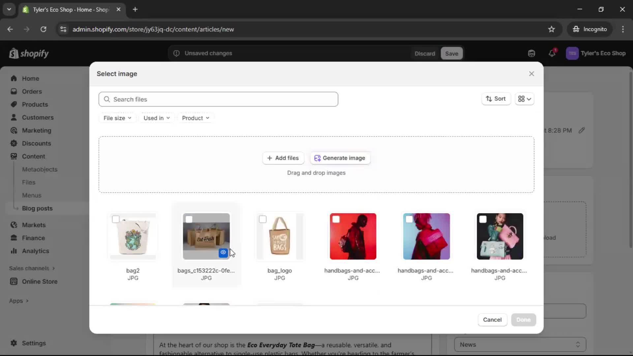Viewport: 633px width, 356px height.
Task: Open the Orders section in sidebar
Action: pos(31,91)
